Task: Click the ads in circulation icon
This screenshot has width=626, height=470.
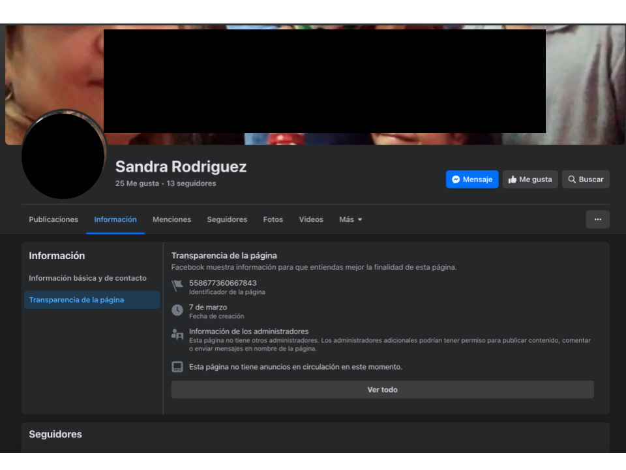Action: (177, 367)
